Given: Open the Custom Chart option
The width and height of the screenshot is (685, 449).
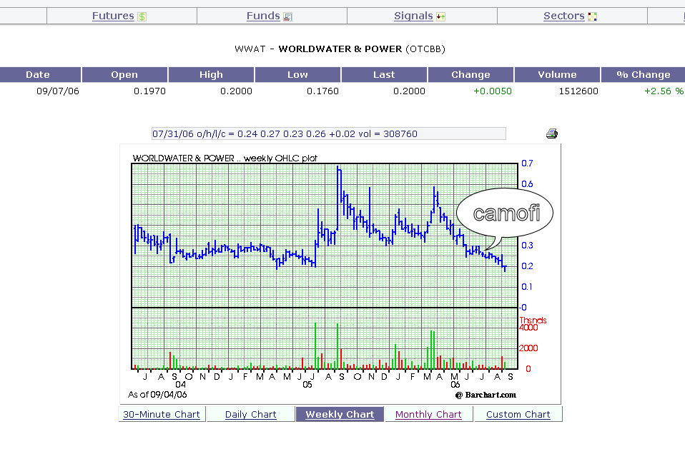Looking at the screenshot, I should (x=518, y=414).
